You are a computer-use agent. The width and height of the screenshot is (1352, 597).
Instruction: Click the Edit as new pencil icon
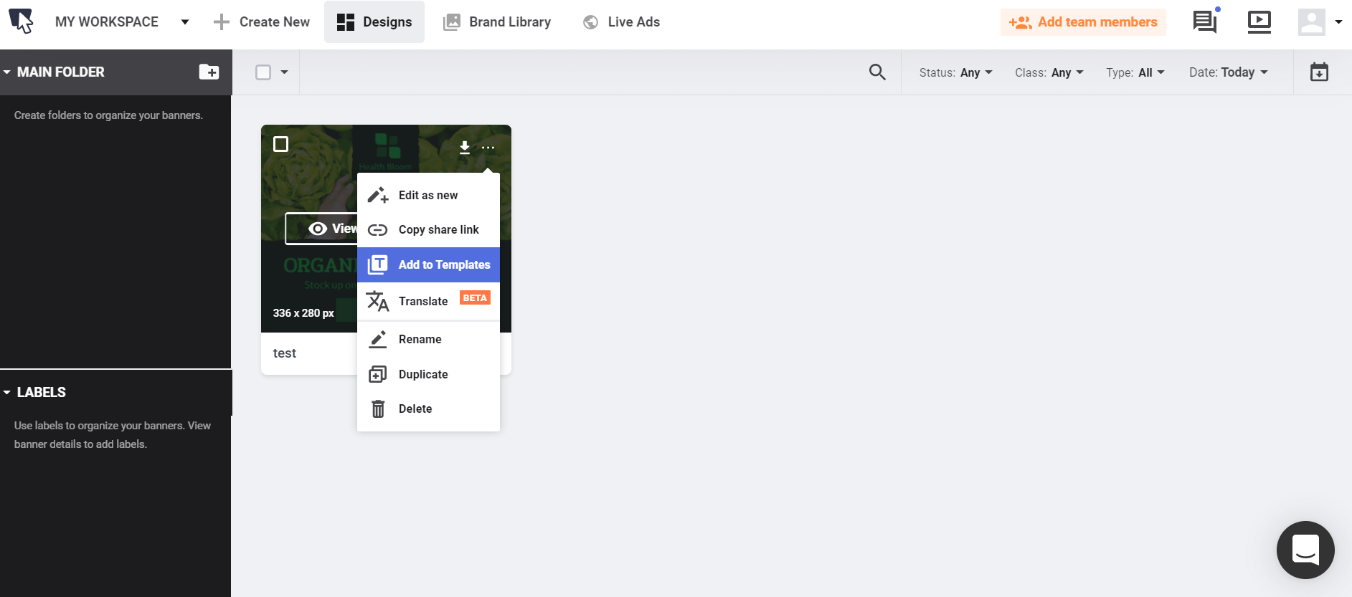pyautogui.click(x=378, y=195)
